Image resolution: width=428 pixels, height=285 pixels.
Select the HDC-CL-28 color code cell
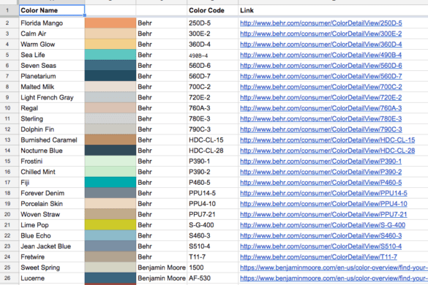(x=212, y=151)
